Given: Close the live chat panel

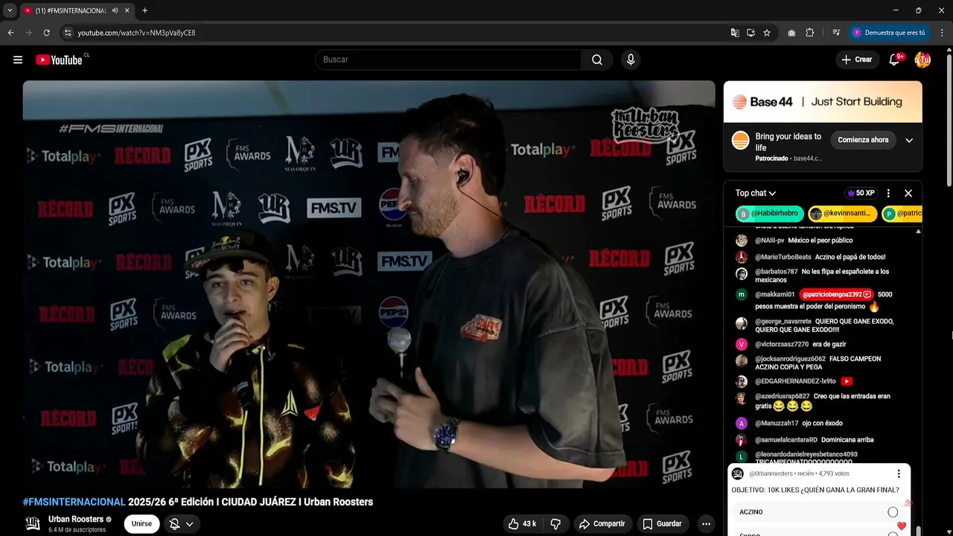Looking at the screenshot, I should 908,193.
